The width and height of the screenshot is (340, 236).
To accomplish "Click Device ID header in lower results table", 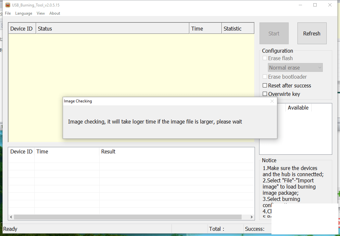I will (21, 151).
